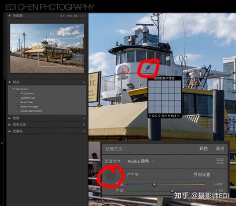The height and width of the screenshot is (206, 236).
Task: Switch treatment to 黑白 black and white
Action: [x=220, y=149]
